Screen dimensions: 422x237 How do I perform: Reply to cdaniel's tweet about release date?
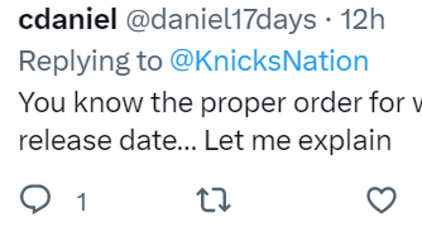35,199
